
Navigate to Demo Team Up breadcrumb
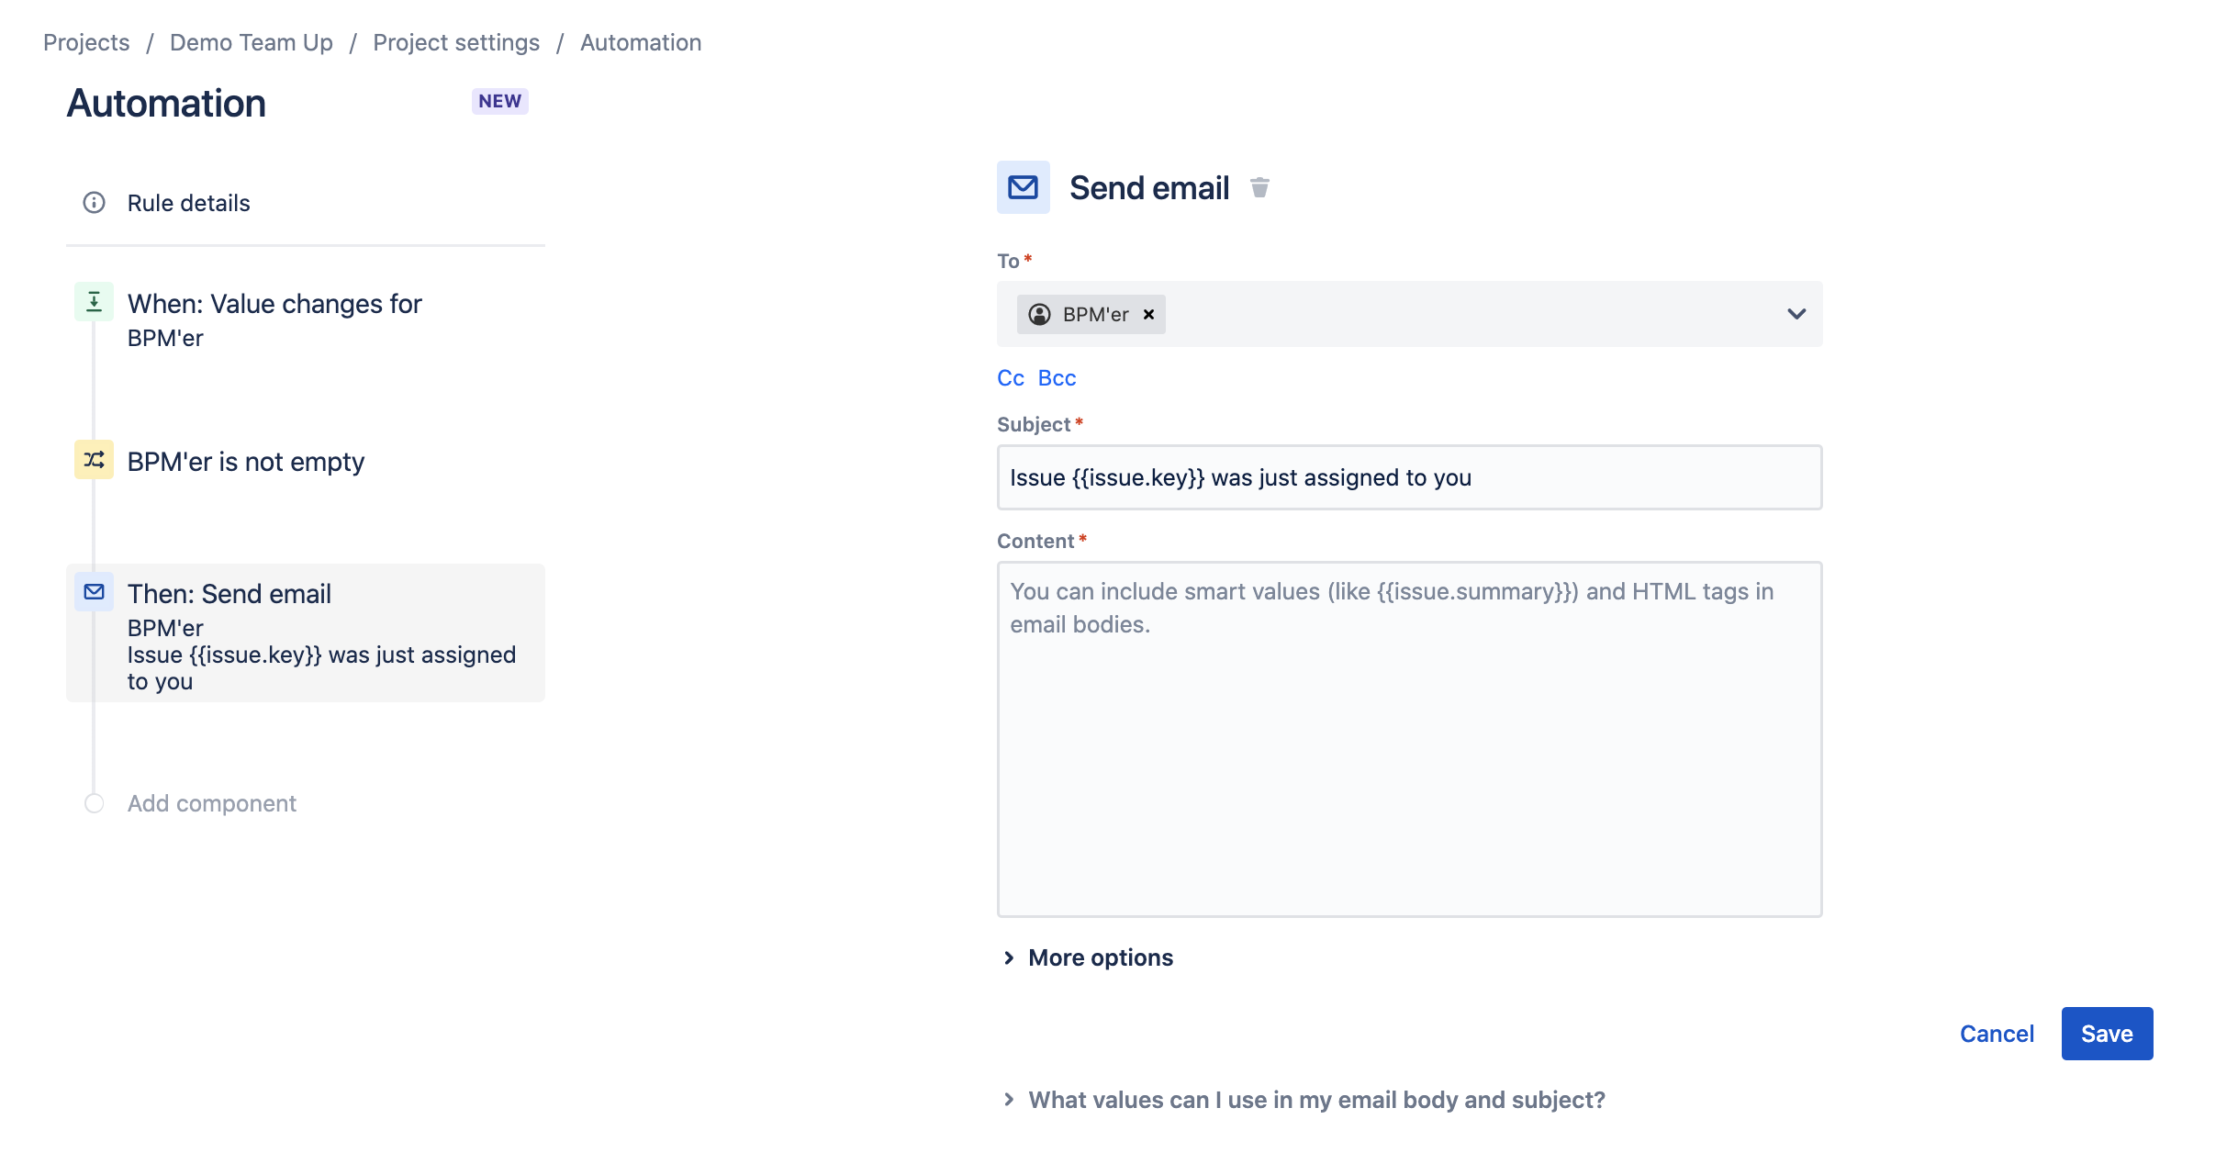[251, 41]
